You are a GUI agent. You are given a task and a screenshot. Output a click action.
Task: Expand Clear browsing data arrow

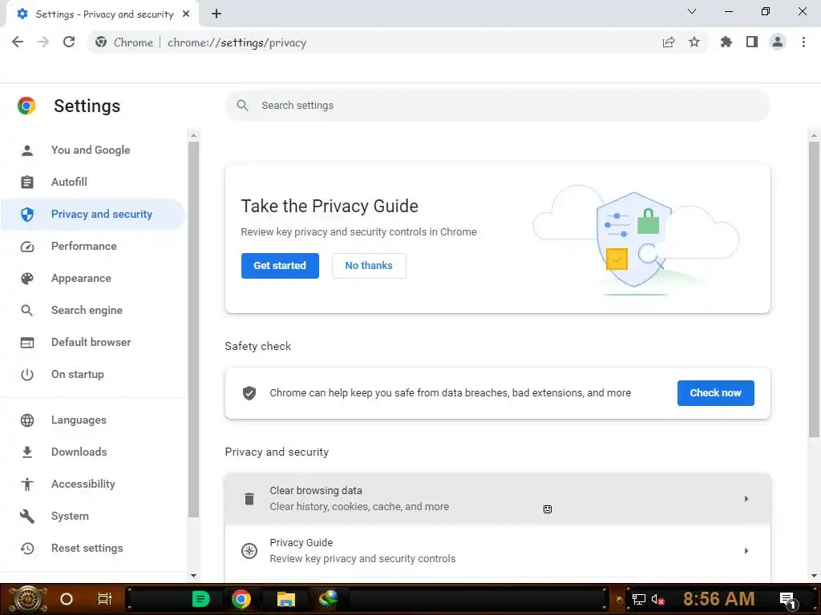pos(746,499)
